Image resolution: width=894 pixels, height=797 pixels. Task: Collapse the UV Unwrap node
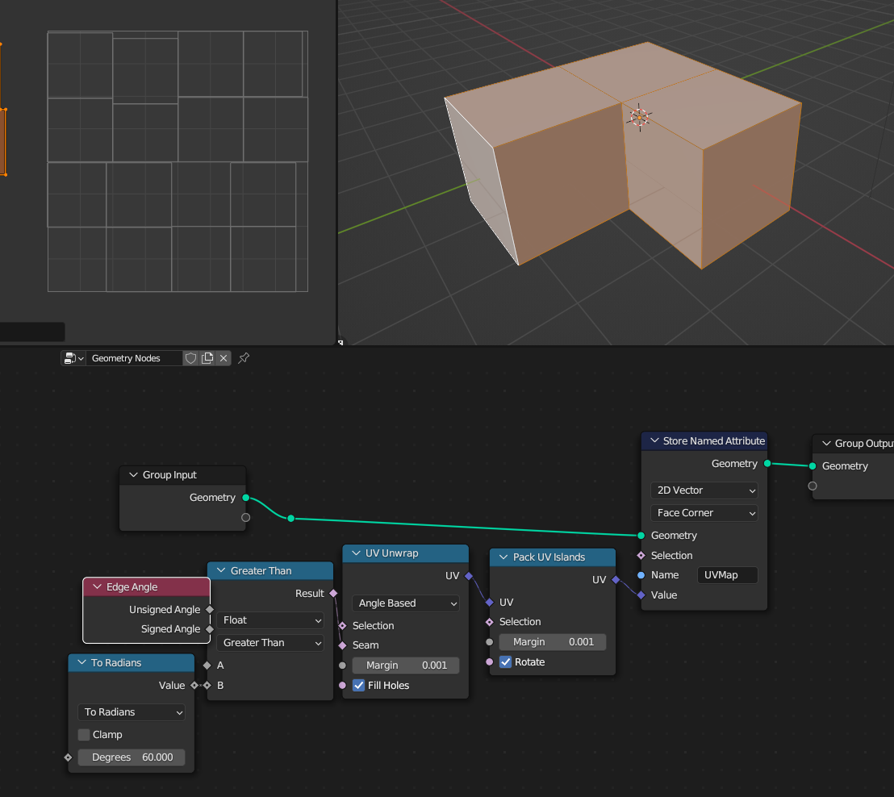point(357,553)
